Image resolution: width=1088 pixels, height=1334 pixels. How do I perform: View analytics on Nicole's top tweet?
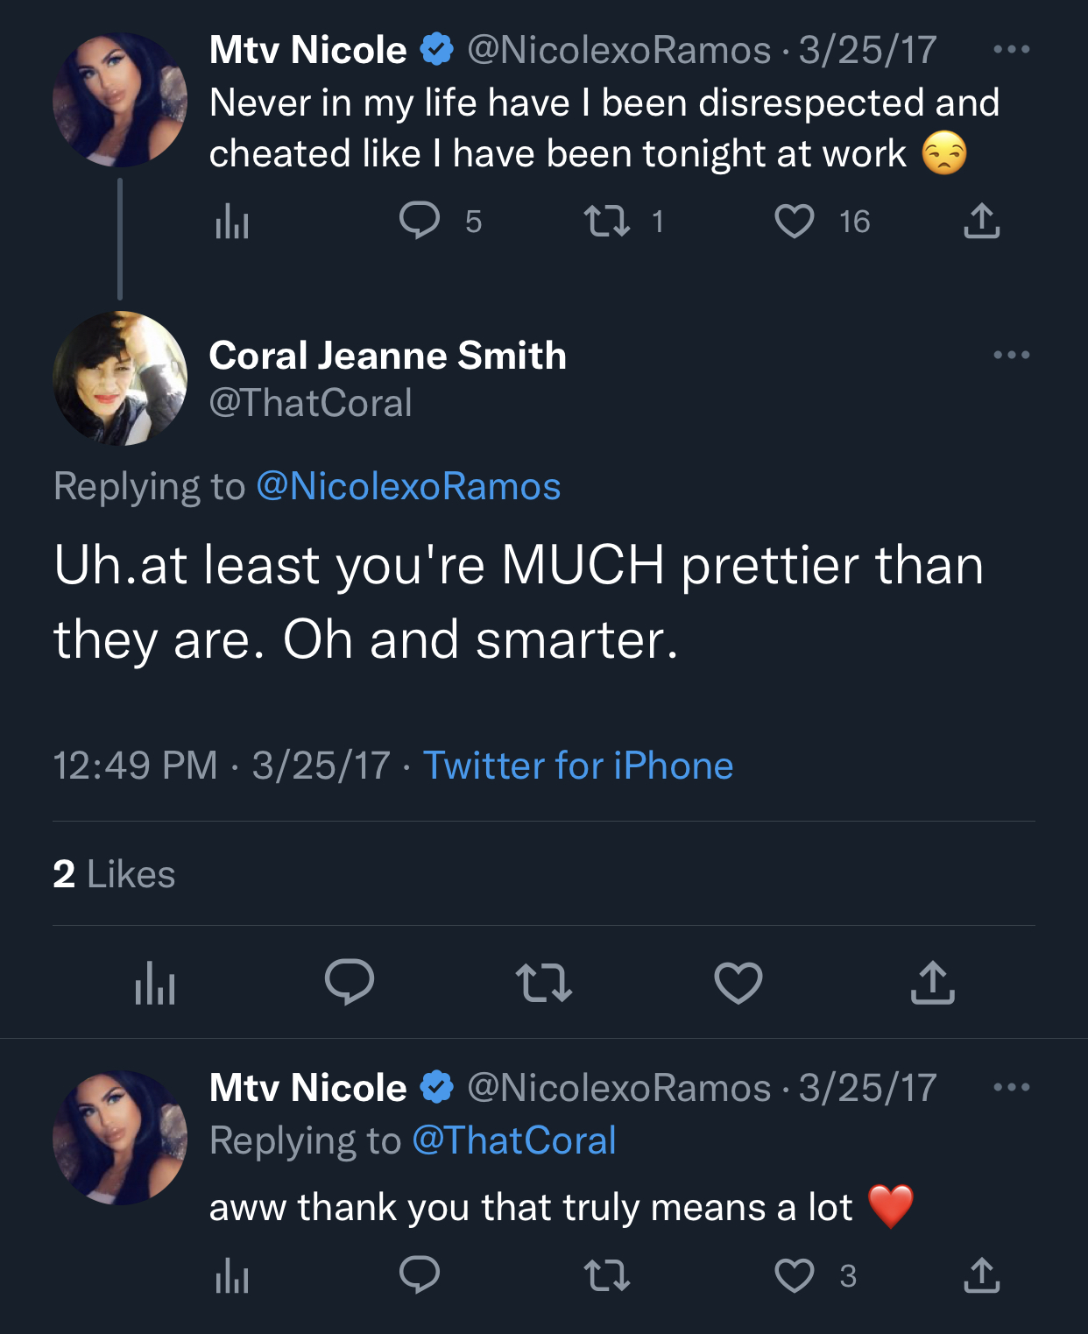tap(232, 221)
